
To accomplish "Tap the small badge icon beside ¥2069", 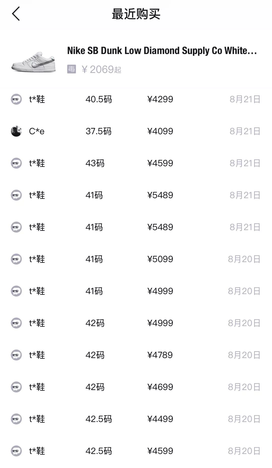I will 72,69.
